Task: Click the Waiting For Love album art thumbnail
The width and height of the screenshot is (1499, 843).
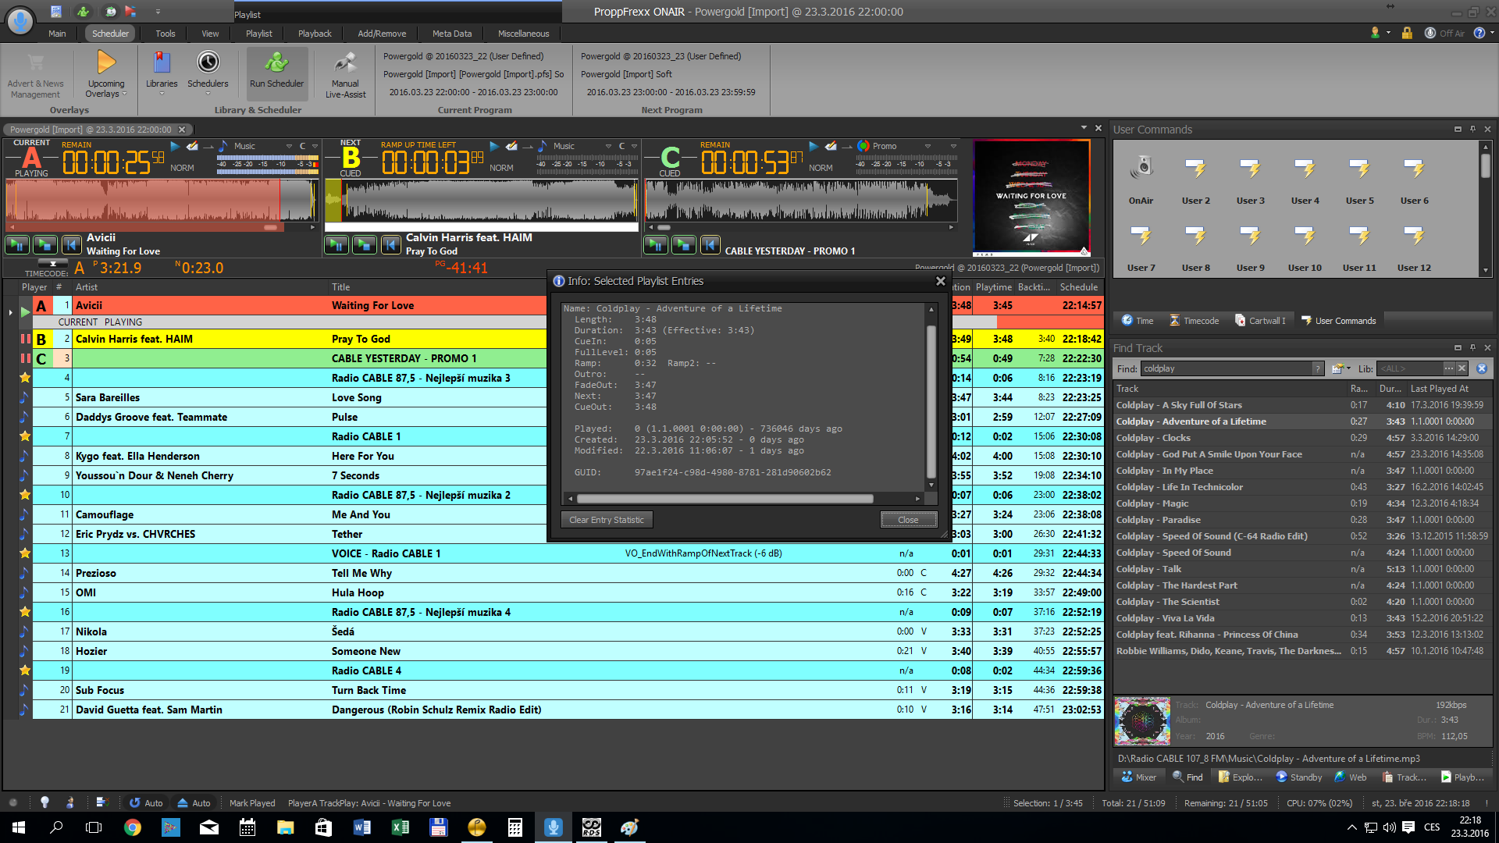Action: [x=1031, y=198]
